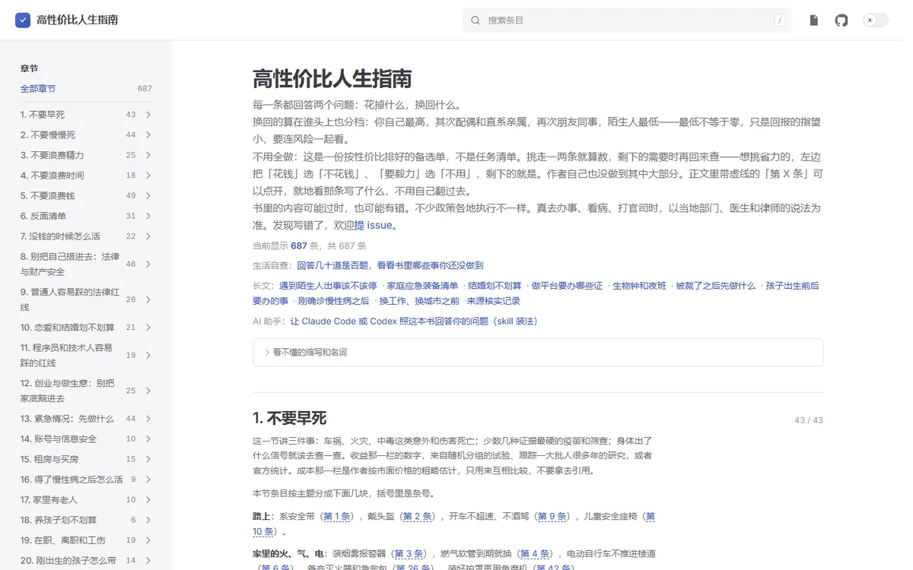This screenshot has width=913, height=570.
Task: Expand 看不懂的缩写和名词 disclosure
Action: point(538,353)
